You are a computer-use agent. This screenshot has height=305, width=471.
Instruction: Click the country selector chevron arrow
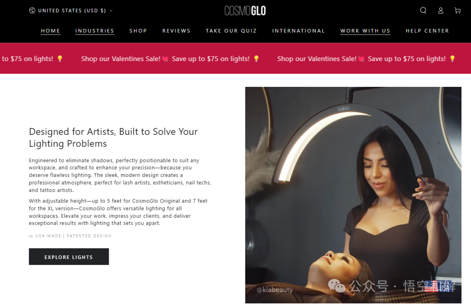click(111, 10)
